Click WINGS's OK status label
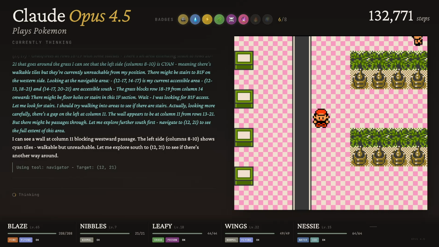This screenshot has height=247, width=439. [x=258, y=240]
